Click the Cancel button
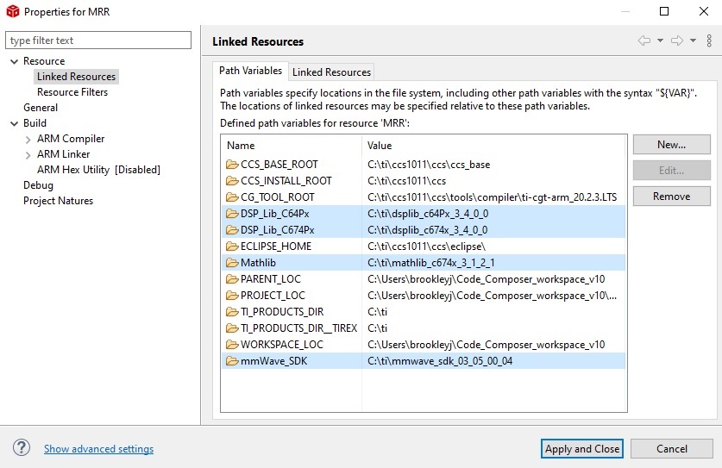This screenshot has height=468, width=722. (x=672, y=449)
